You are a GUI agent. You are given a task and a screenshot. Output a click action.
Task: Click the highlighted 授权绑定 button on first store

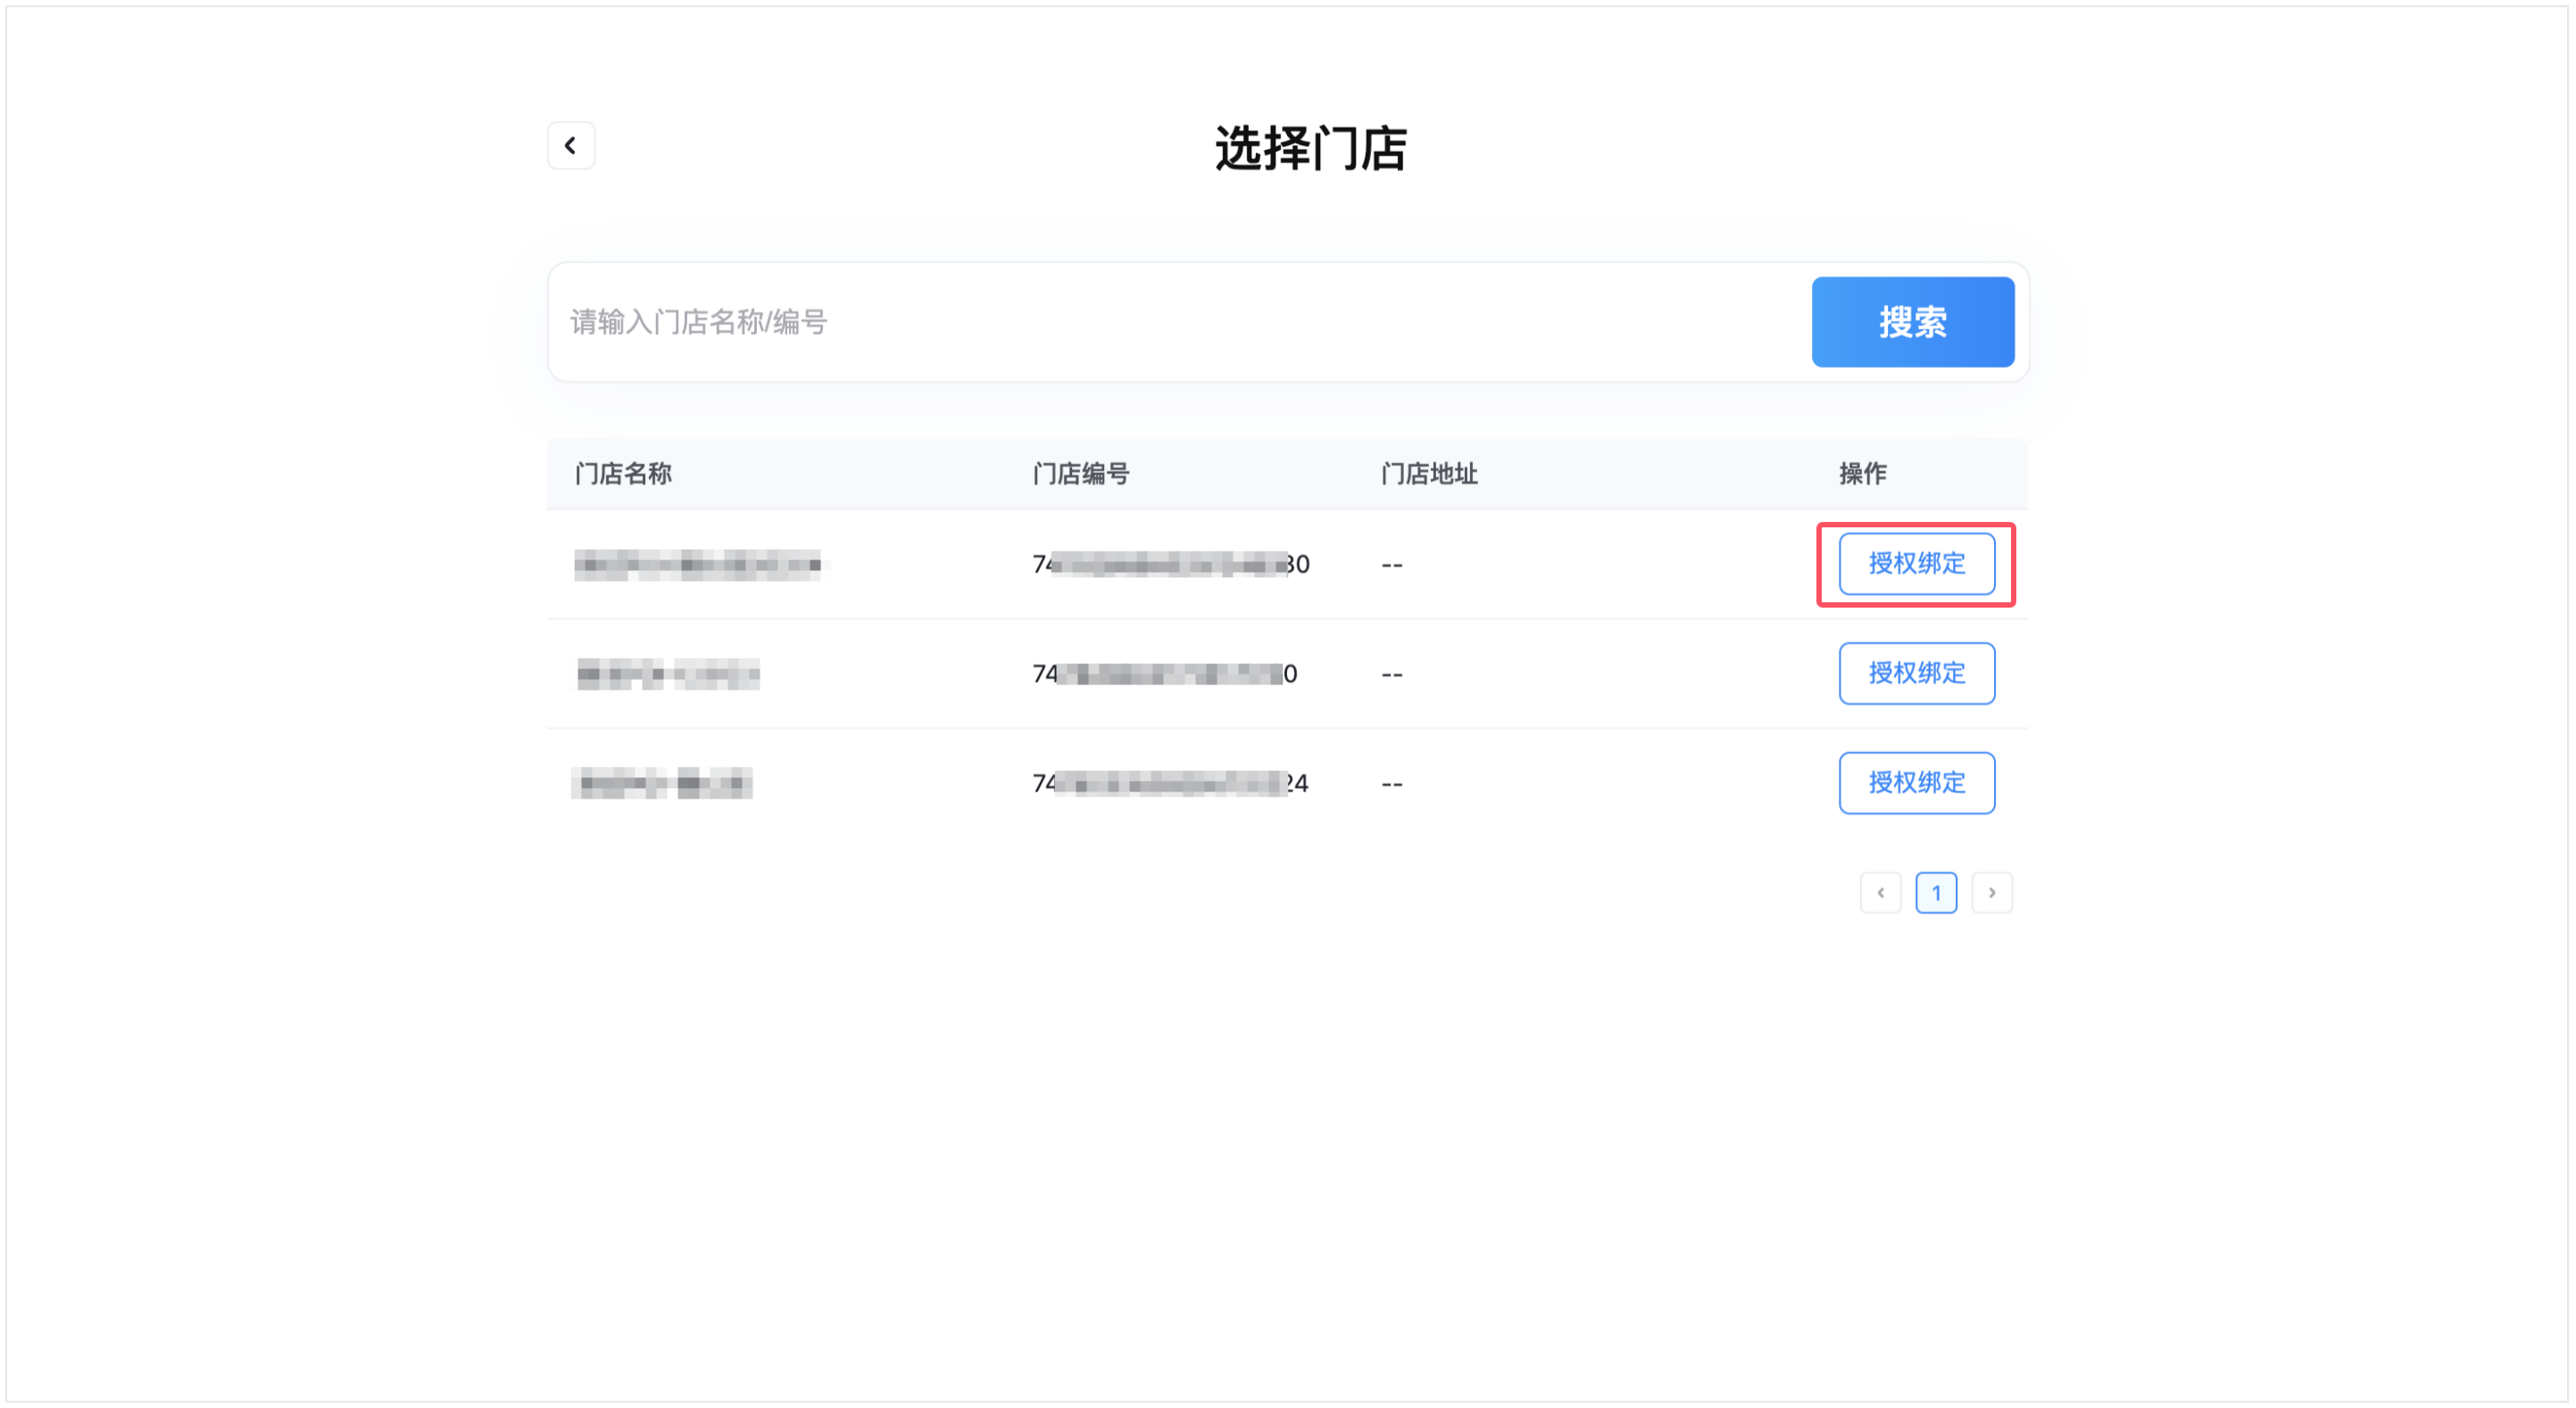tap(1916, 564)
